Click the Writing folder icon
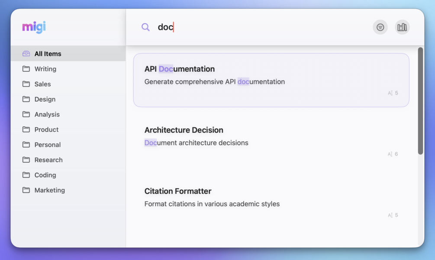The width and height of the screenshot is (435, 260). pyautogui.click(x=26, y=69)
